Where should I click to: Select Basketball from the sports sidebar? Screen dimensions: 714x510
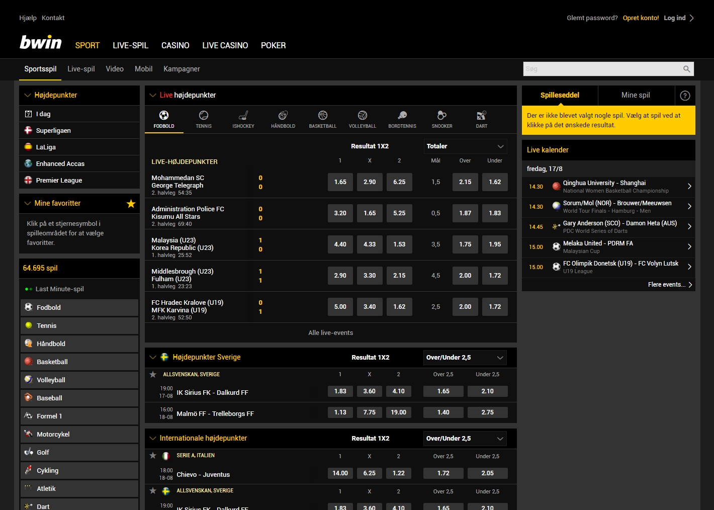point(52,362)
